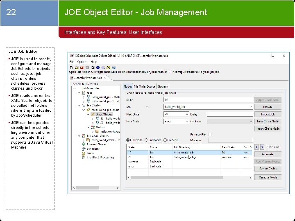The height and width of the screenshot is (221, 295).
Task: Click the Parameter button
Action: click(x=268, y=154)
